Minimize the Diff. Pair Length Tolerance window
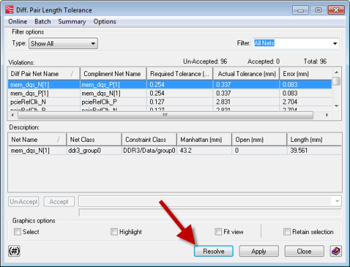The width and height of the screenshot is (350, 267). pos(301,10)
